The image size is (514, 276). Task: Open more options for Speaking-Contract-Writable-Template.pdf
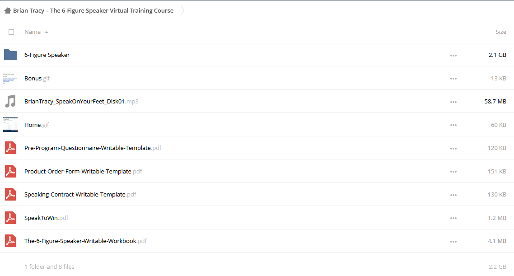453,195
